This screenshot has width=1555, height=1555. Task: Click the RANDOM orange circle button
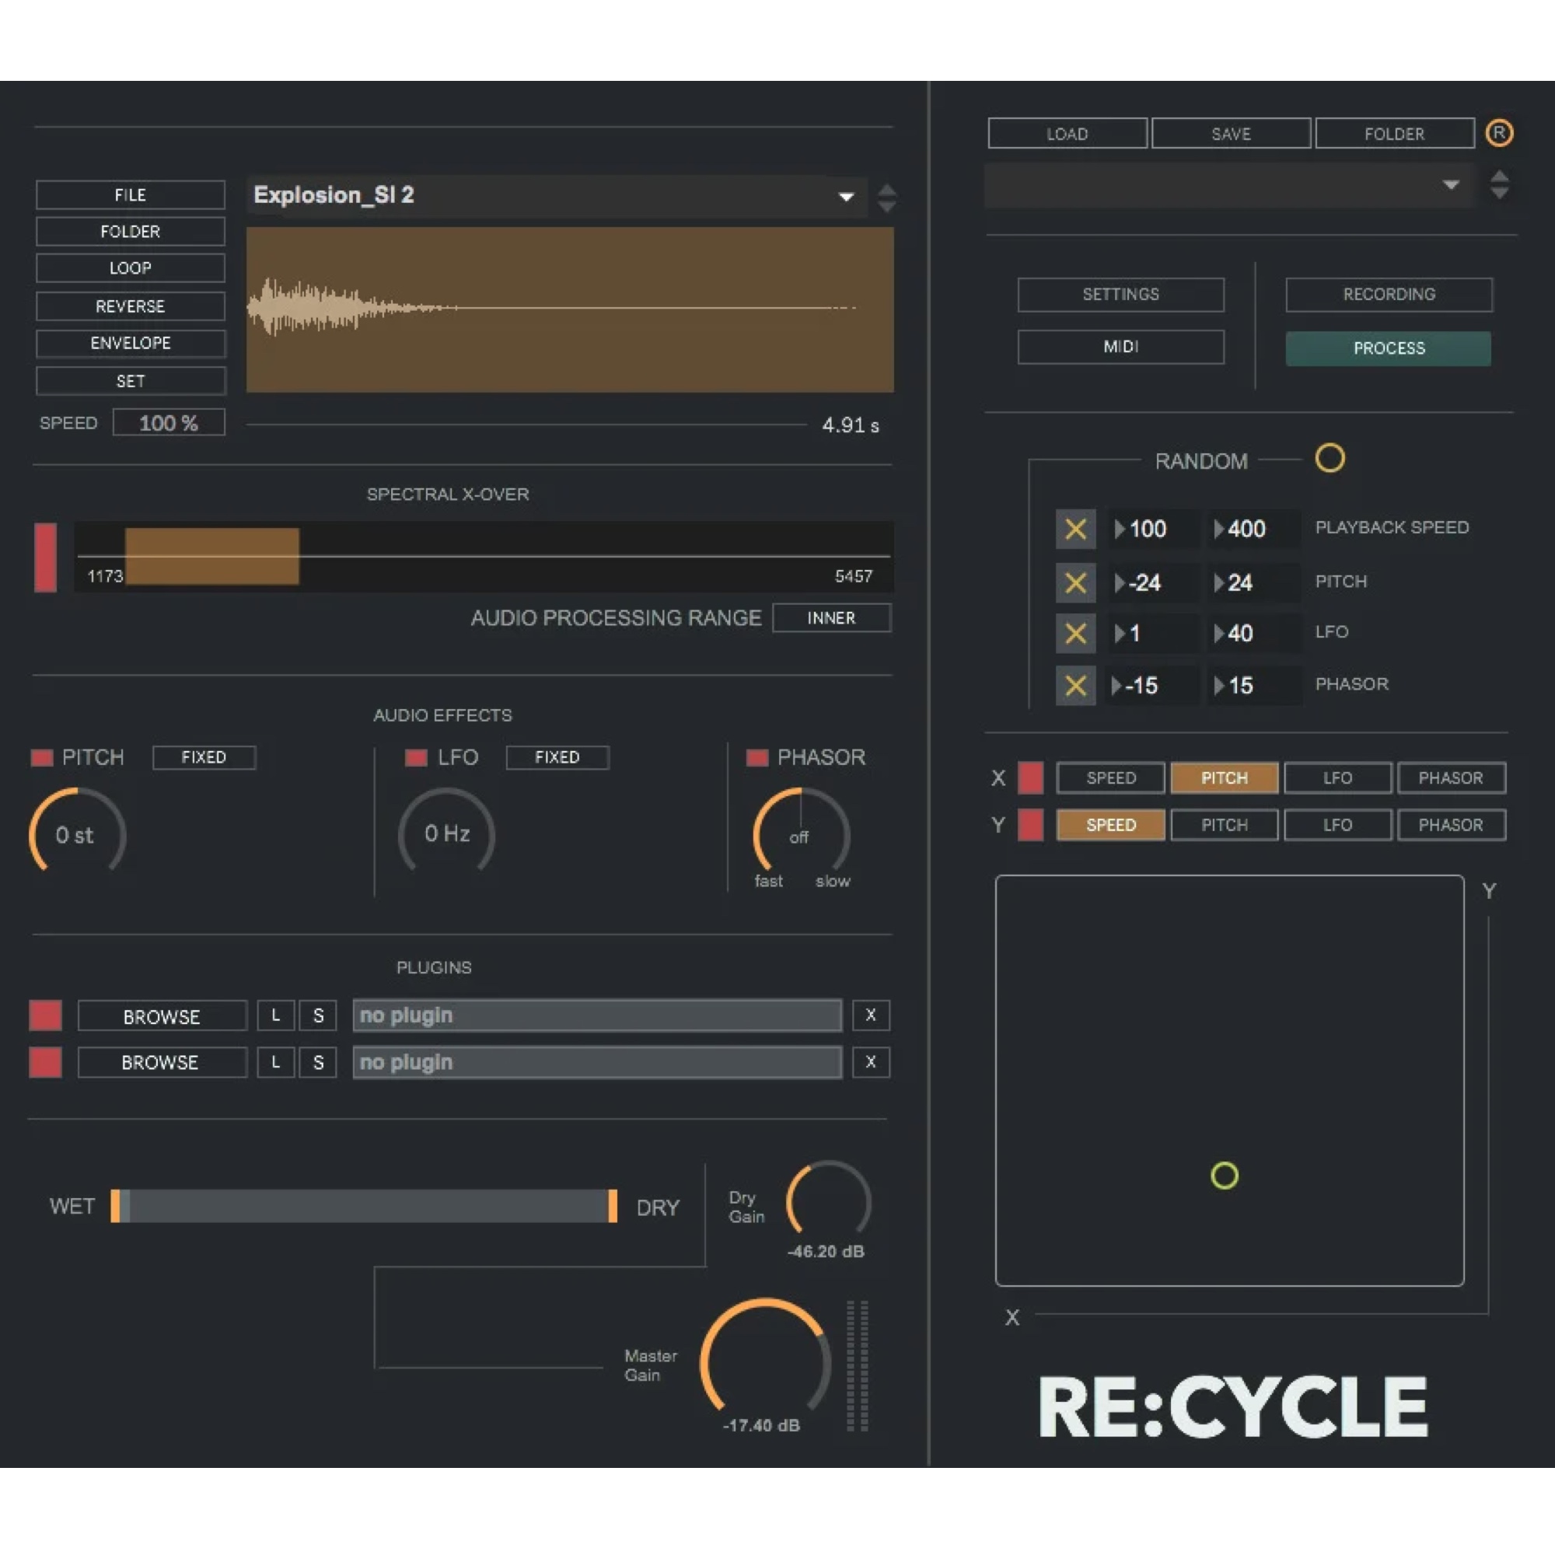click(1330, 459)
